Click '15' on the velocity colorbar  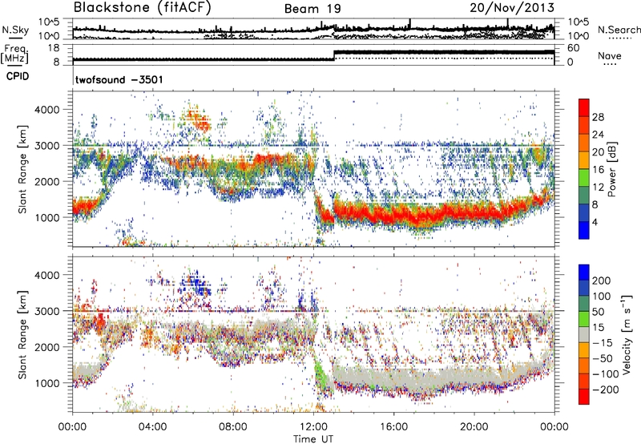coord(598,328)
